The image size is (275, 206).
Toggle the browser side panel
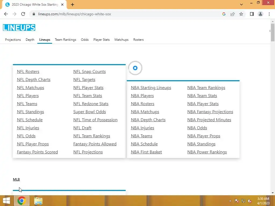point(252,14)
